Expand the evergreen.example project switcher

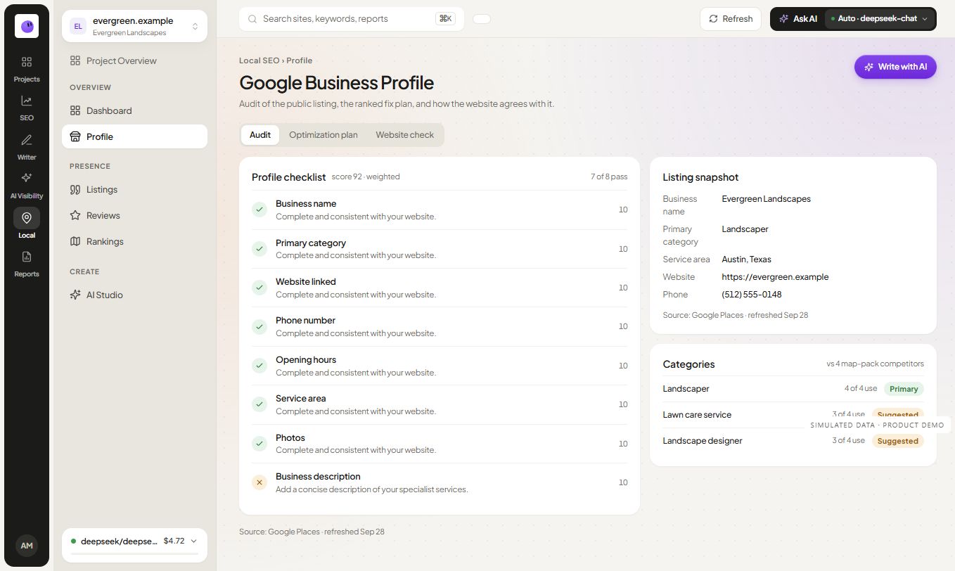pos(134,26)
